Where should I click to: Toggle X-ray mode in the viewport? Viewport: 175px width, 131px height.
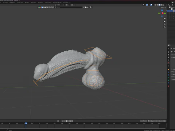coord(155,5)
